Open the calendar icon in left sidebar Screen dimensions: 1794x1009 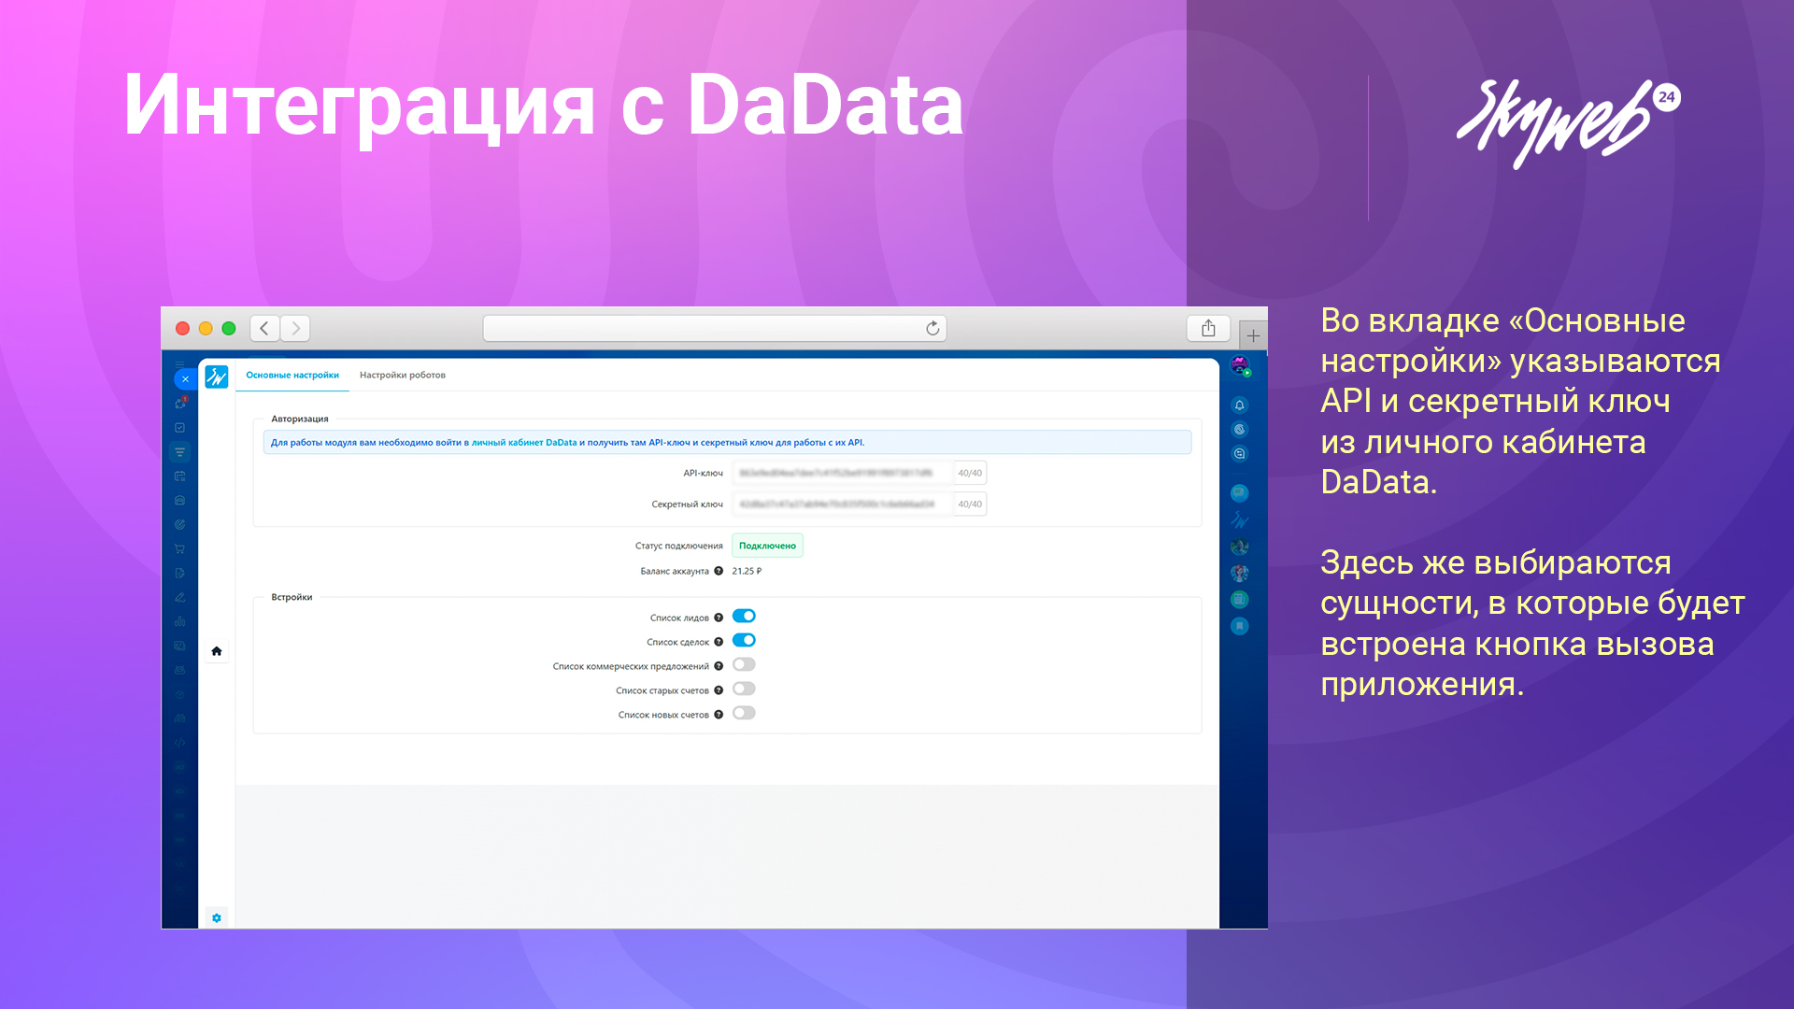click(x=179, y=476)
